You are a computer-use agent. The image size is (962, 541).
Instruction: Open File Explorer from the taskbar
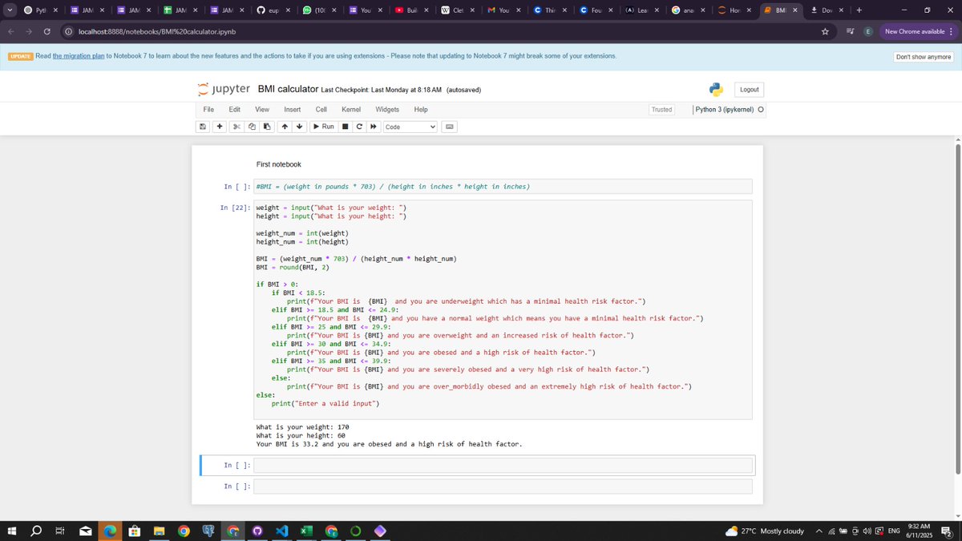click(159, 531)
